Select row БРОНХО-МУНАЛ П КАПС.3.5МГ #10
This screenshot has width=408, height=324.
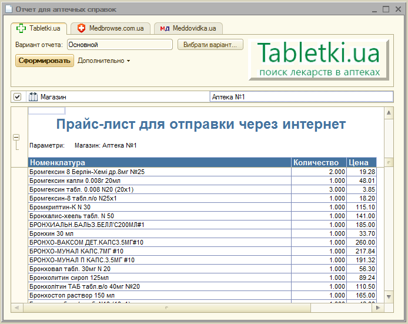pyautogui.click(x=202, y=260)
